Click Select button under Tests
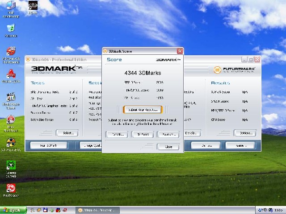 [67, 133]
